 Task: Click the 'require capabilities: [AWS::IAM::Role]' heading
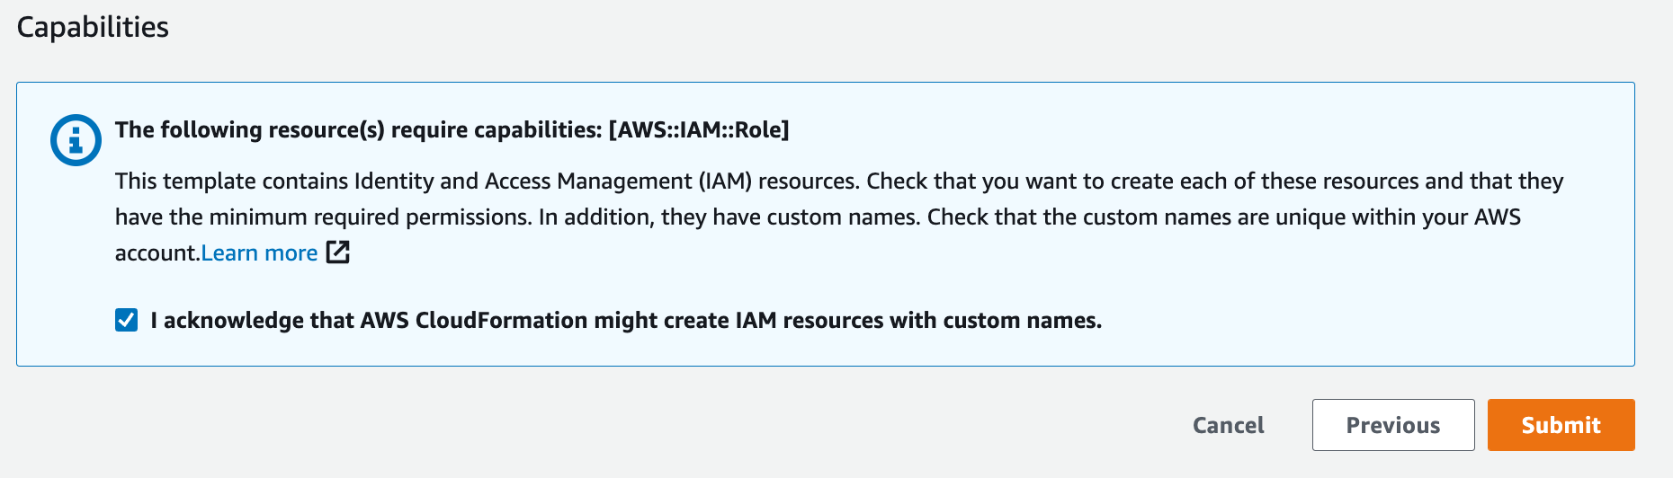(452, 130)
